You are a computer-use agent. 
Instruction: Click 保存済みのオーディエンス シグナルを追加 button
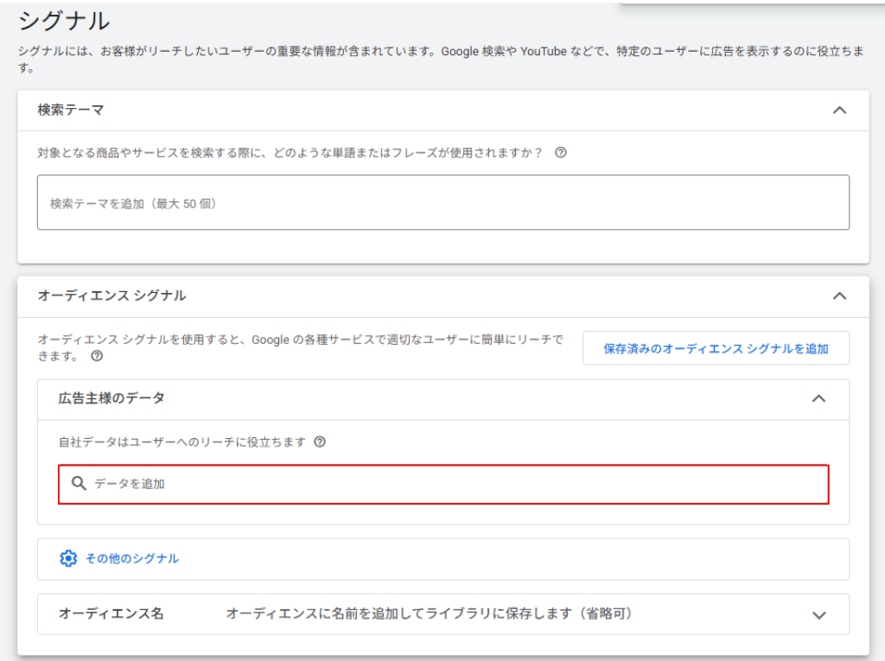pos(716,348)
